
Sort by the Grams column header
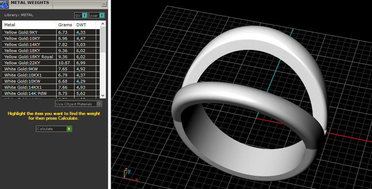coord(65,25)
